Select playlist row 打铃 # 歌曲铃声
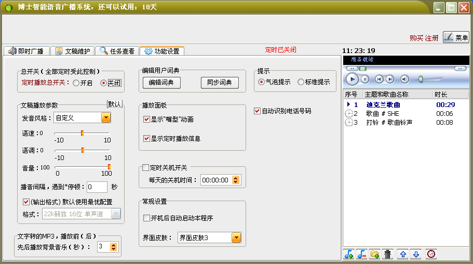This screenshot has height=264, width=473. click(406, 122)
